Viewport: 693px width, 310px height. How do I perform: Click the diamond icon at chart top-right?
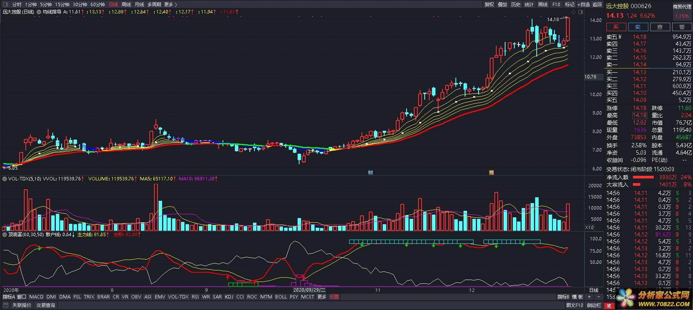(x=573, y=12)
